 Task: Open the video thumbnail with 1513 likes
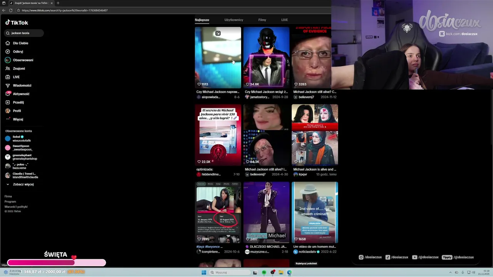click(x=218, y=57)
